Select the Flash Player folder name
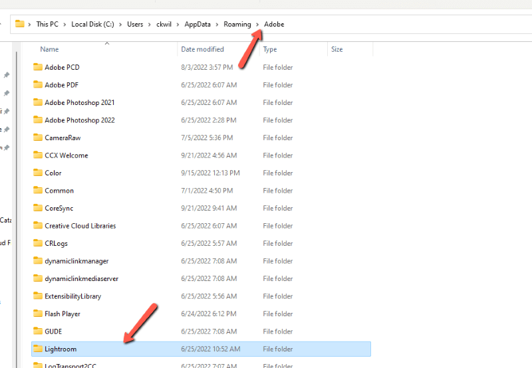The image size is (532, 368). [63, 314]
